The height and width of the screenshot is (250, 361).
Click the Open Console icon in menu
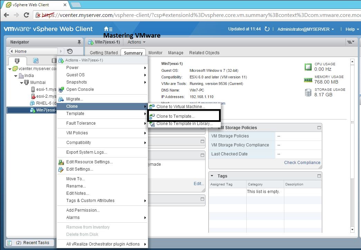point(61,89)
